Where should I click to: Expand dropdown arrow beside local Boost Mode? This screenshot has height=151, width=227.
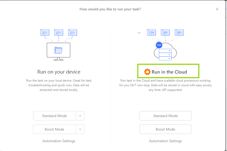(80, 129)
